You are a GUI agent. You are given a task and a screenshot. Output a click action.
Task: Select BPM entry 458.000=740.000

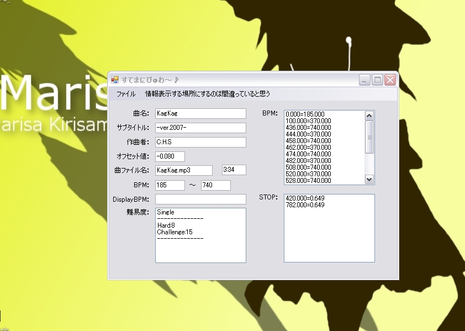tap(308, 141)
